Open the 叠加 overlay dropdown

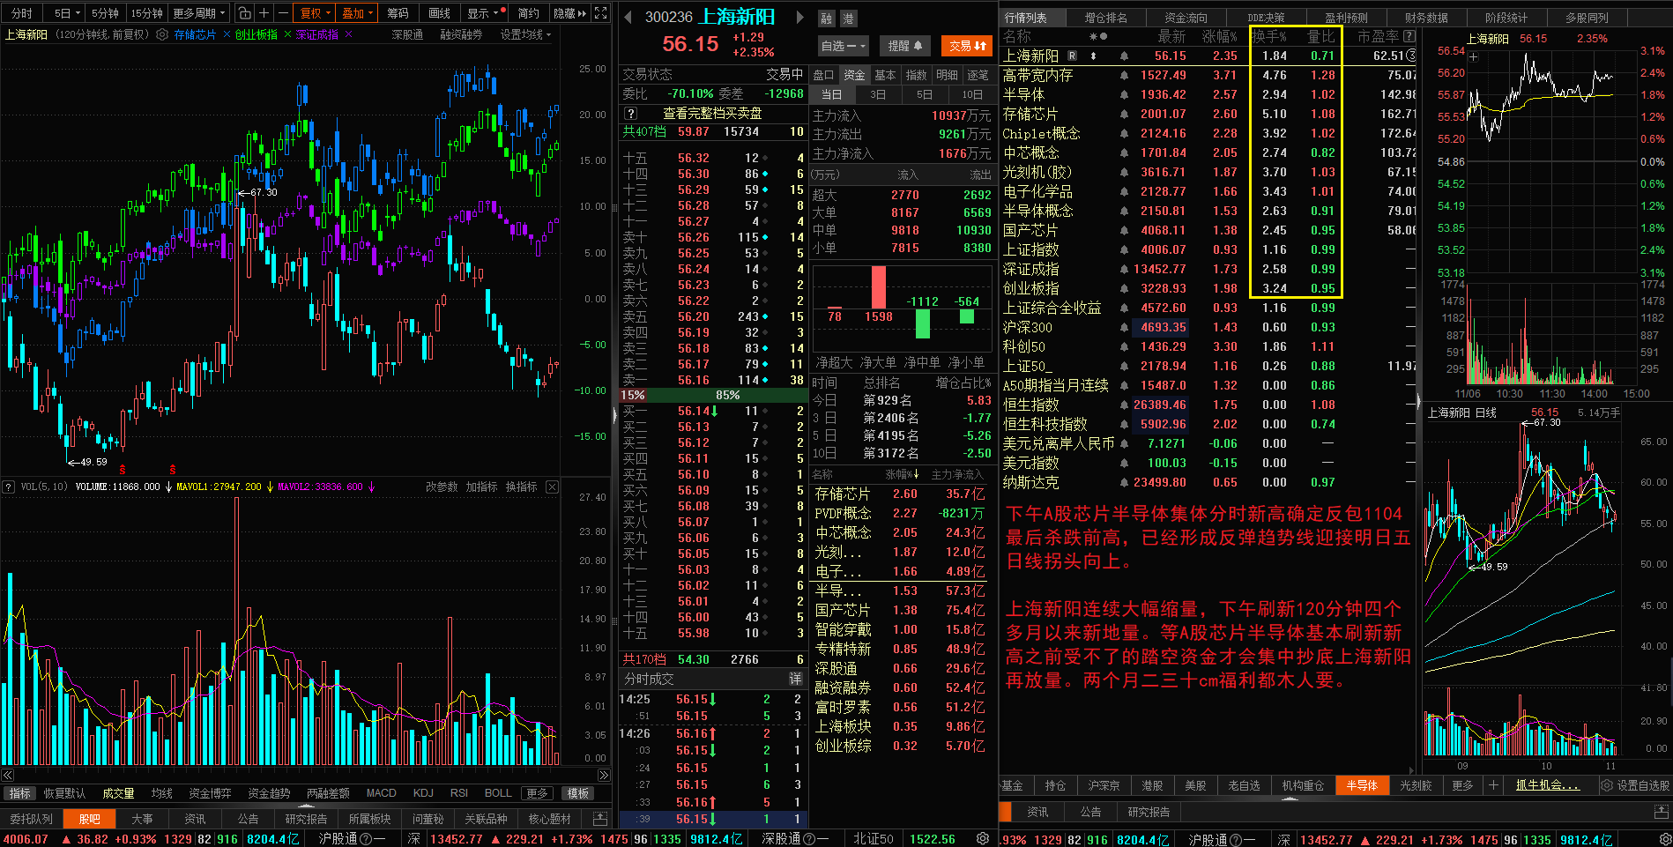point(358,13)
